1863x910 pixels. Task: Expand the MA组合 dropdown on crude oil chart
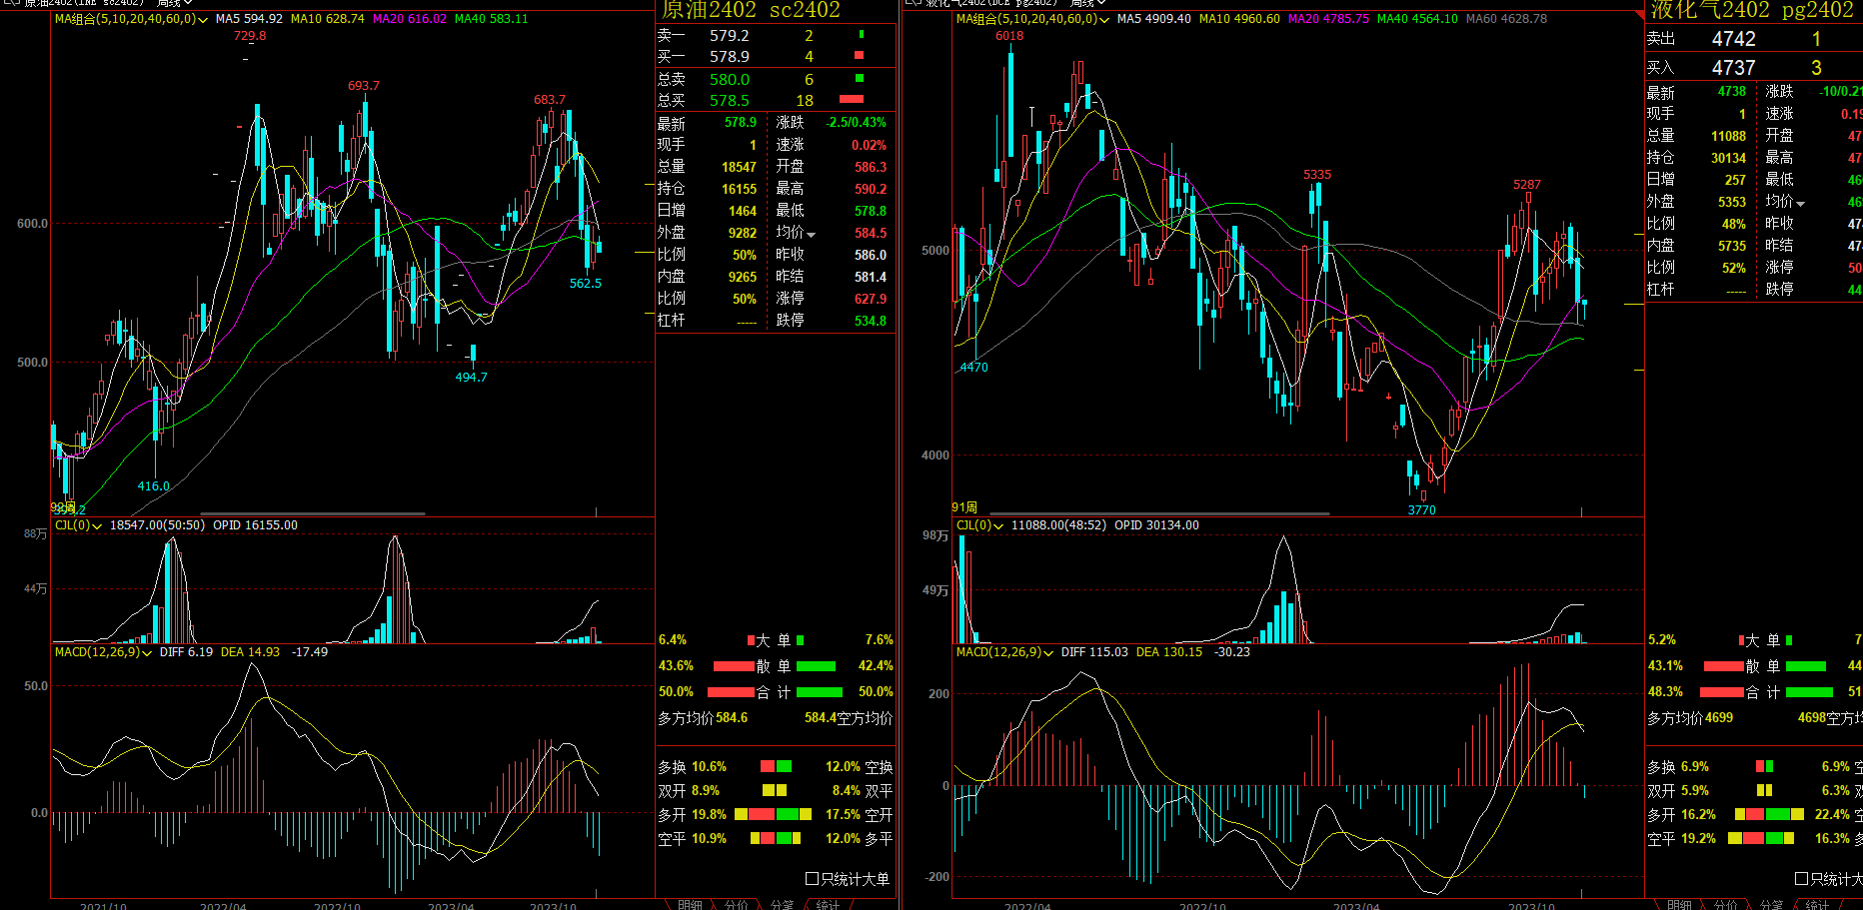[204, 20]
